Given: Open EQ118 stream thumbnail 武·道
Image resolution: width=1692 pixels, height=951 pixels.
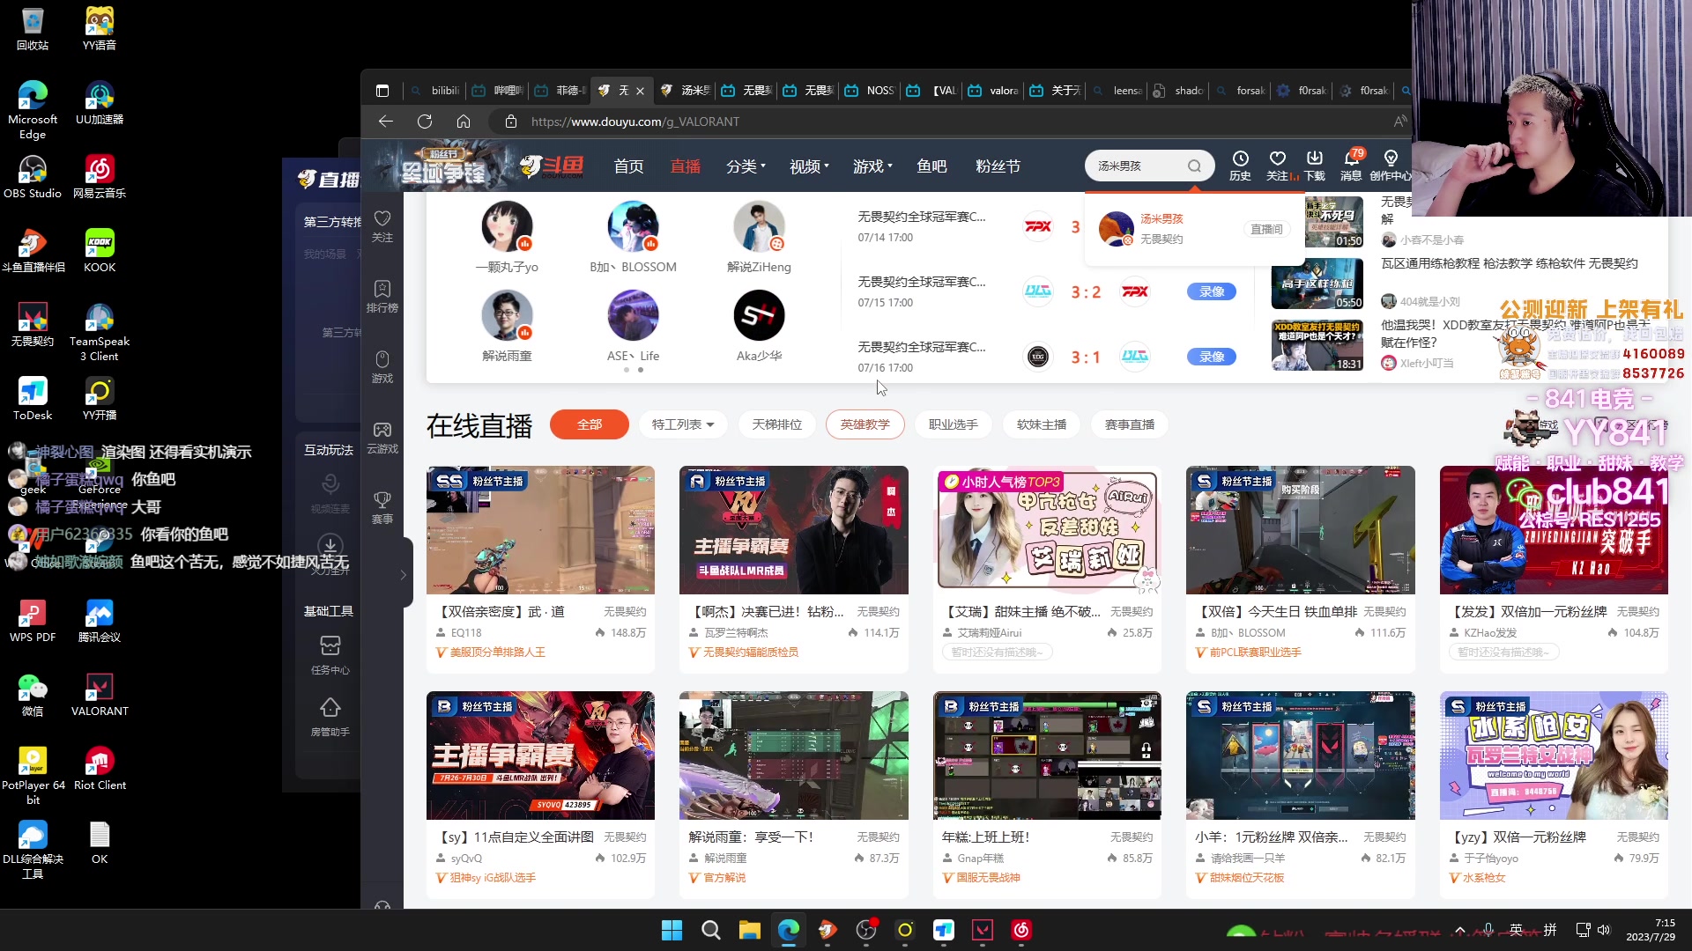Looking at the screenshot, I should point(540,530).
